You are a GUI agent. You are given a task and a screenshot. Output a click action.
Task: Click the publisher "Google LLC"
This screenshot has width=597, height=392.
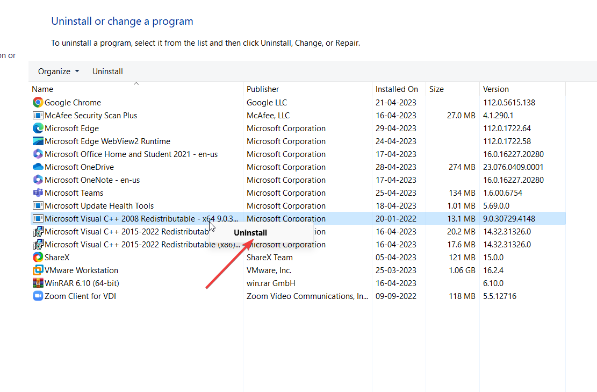(x=267, y=103)
